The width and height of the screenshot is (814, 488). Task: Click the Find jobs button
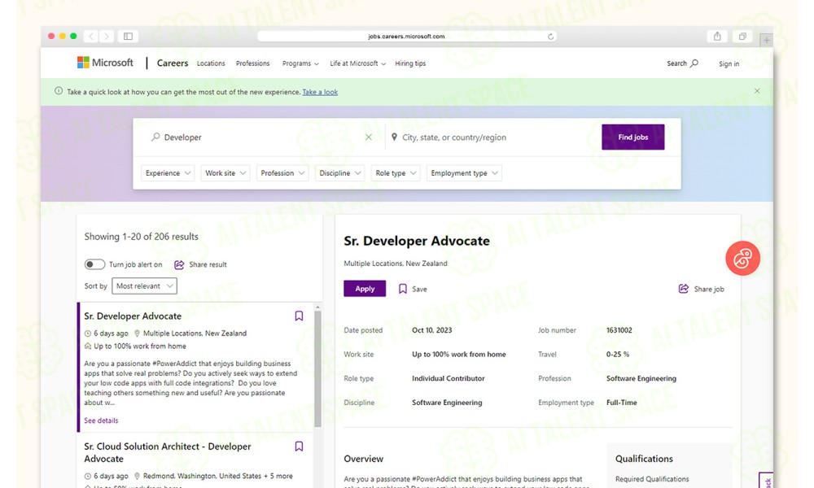click(632, 137)
